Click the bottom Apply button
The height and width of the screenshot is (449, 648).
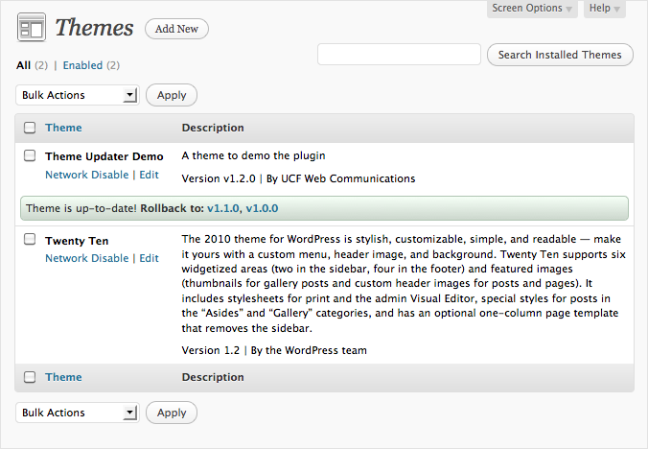(172, 413)
